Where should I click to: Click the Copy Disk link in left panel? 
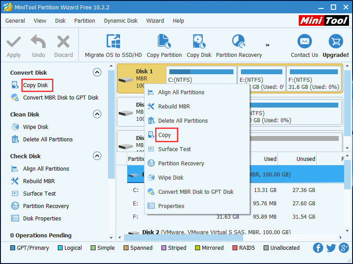[36, 85]
